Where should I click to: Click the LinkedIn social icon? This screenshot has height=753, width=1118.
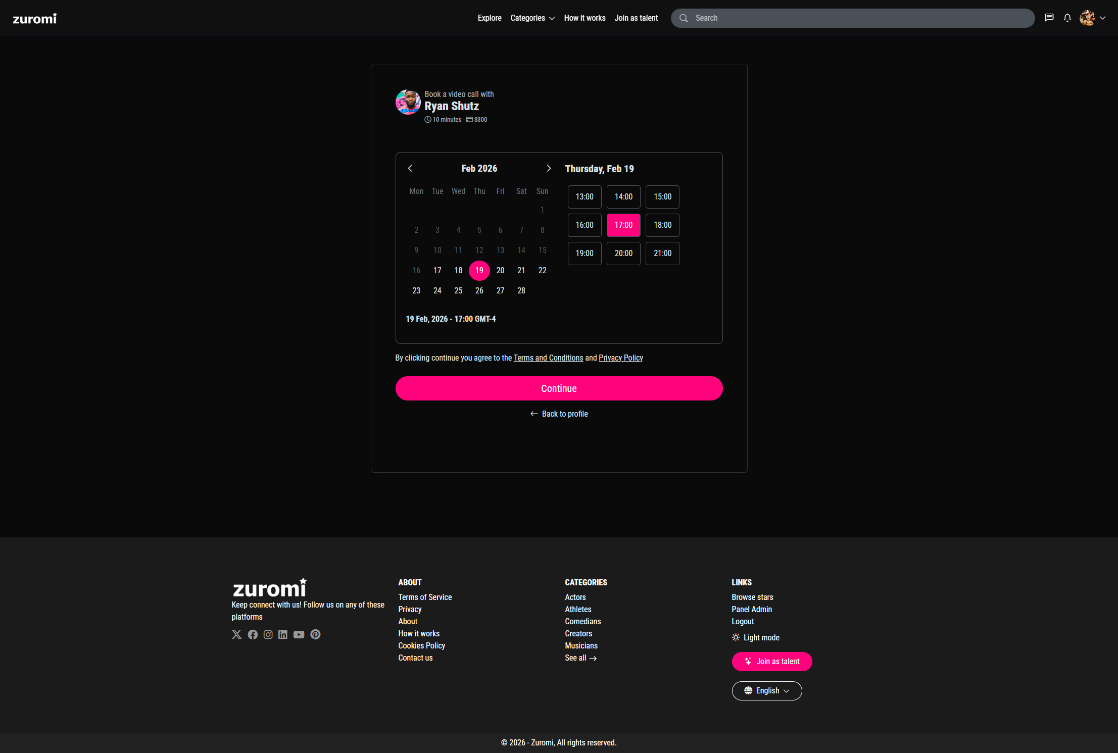pos(283,634)
